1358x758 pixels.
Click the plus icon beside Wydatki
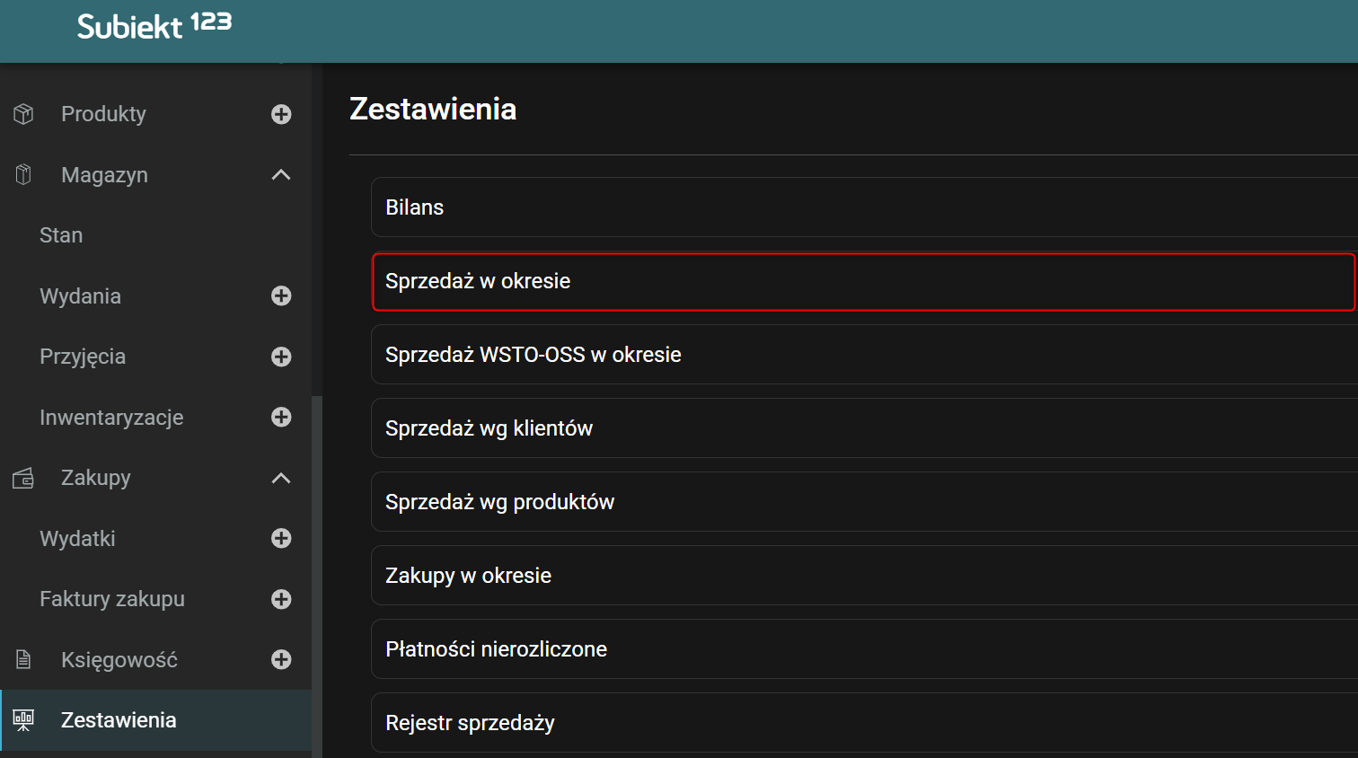(x=281, y=538)
